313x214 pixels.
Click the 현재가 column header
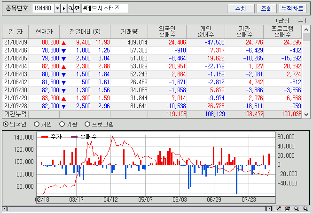point(44,32)
